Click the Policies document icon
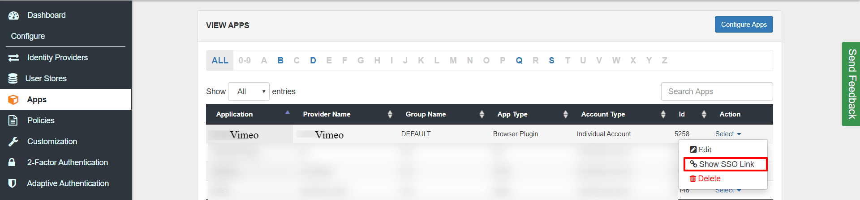The width and height of the screenshot is (860, 200). point(13,121)
